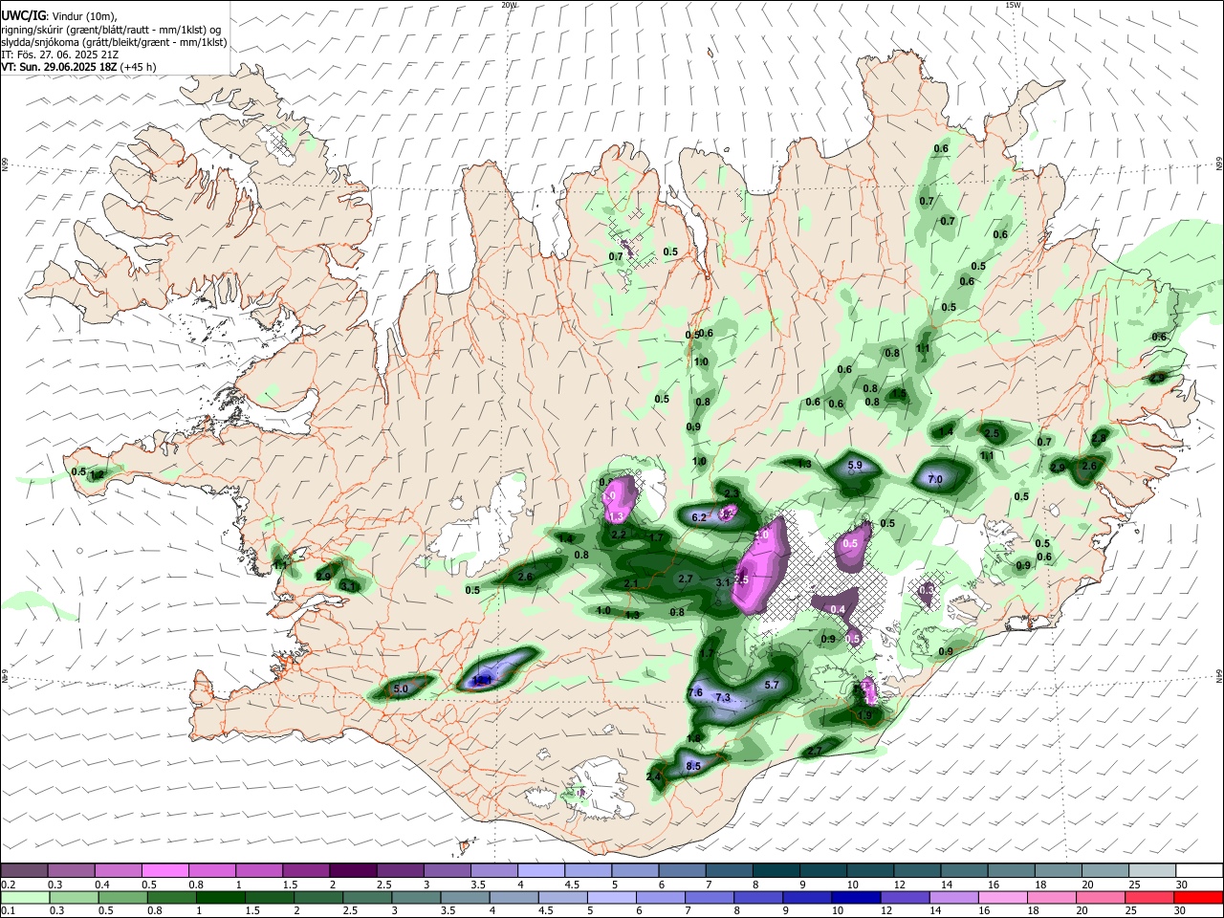
Task: Click the 15W longitude label at top
Action: pos(1013,5)
